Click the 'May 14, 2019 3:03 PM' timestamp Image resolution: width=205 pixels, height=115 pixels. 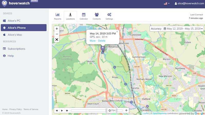point(103,33)
